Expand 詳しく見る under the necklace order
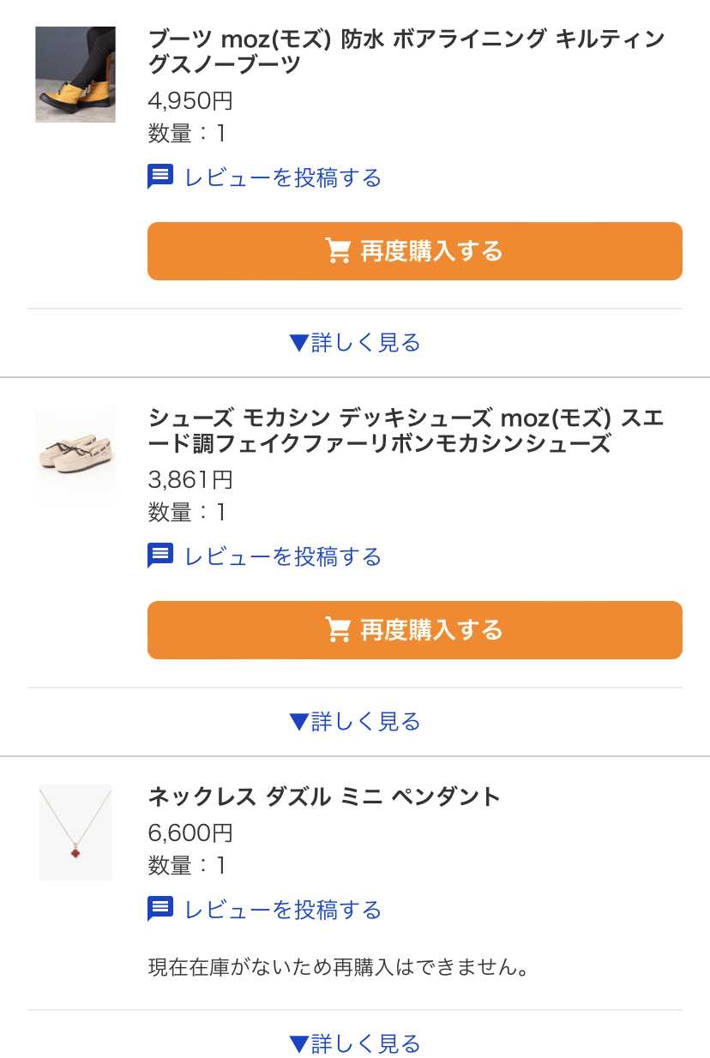The height and width of the screenshot is (1058, 710). click(x=355, y=1043)
